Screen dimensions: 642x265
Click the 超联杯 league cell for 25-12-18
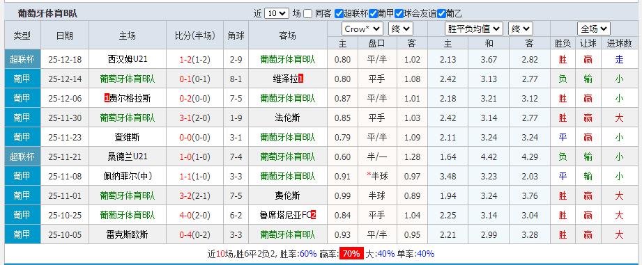[22, 59]
